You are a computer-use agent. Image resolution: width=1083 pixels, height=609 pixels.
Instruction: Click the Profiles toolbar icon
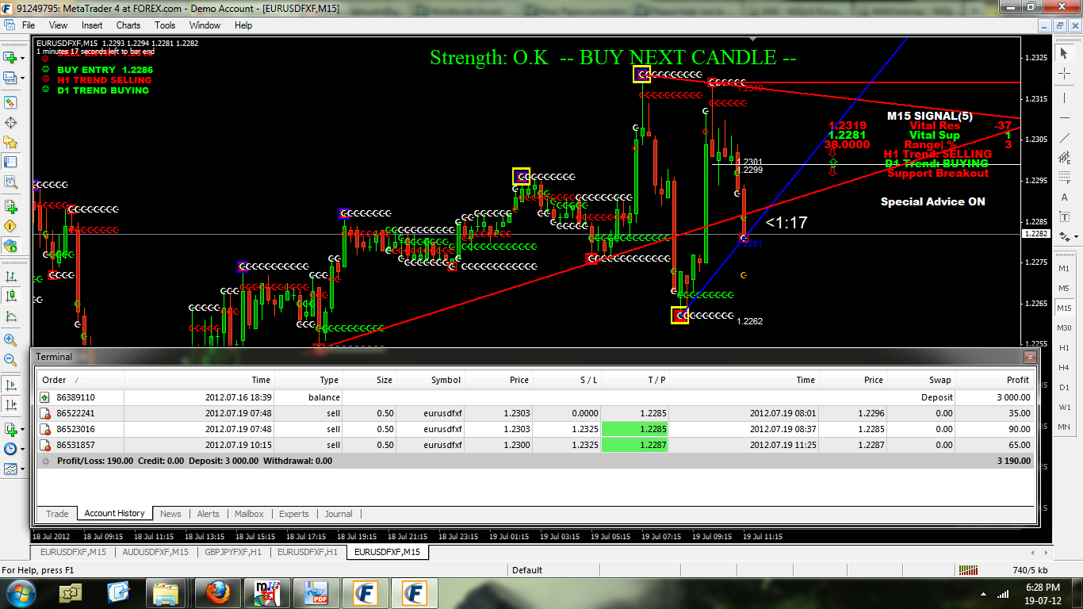(x=10, y=78)
